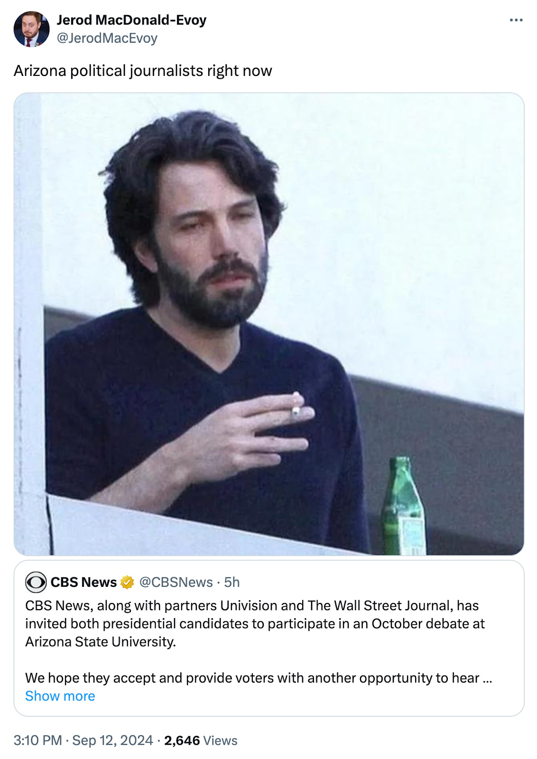Expand quoted tweet with Show more
Image resolution: width=537 pixels, height=759 pixels.
(60, 696)
